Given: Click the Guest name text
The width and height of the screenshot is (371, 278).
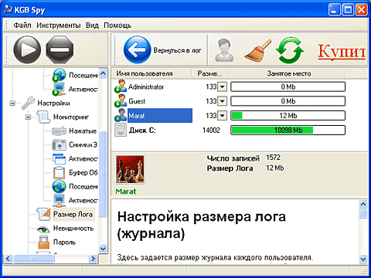Looking at the screenshot, I should coord(137,101).
